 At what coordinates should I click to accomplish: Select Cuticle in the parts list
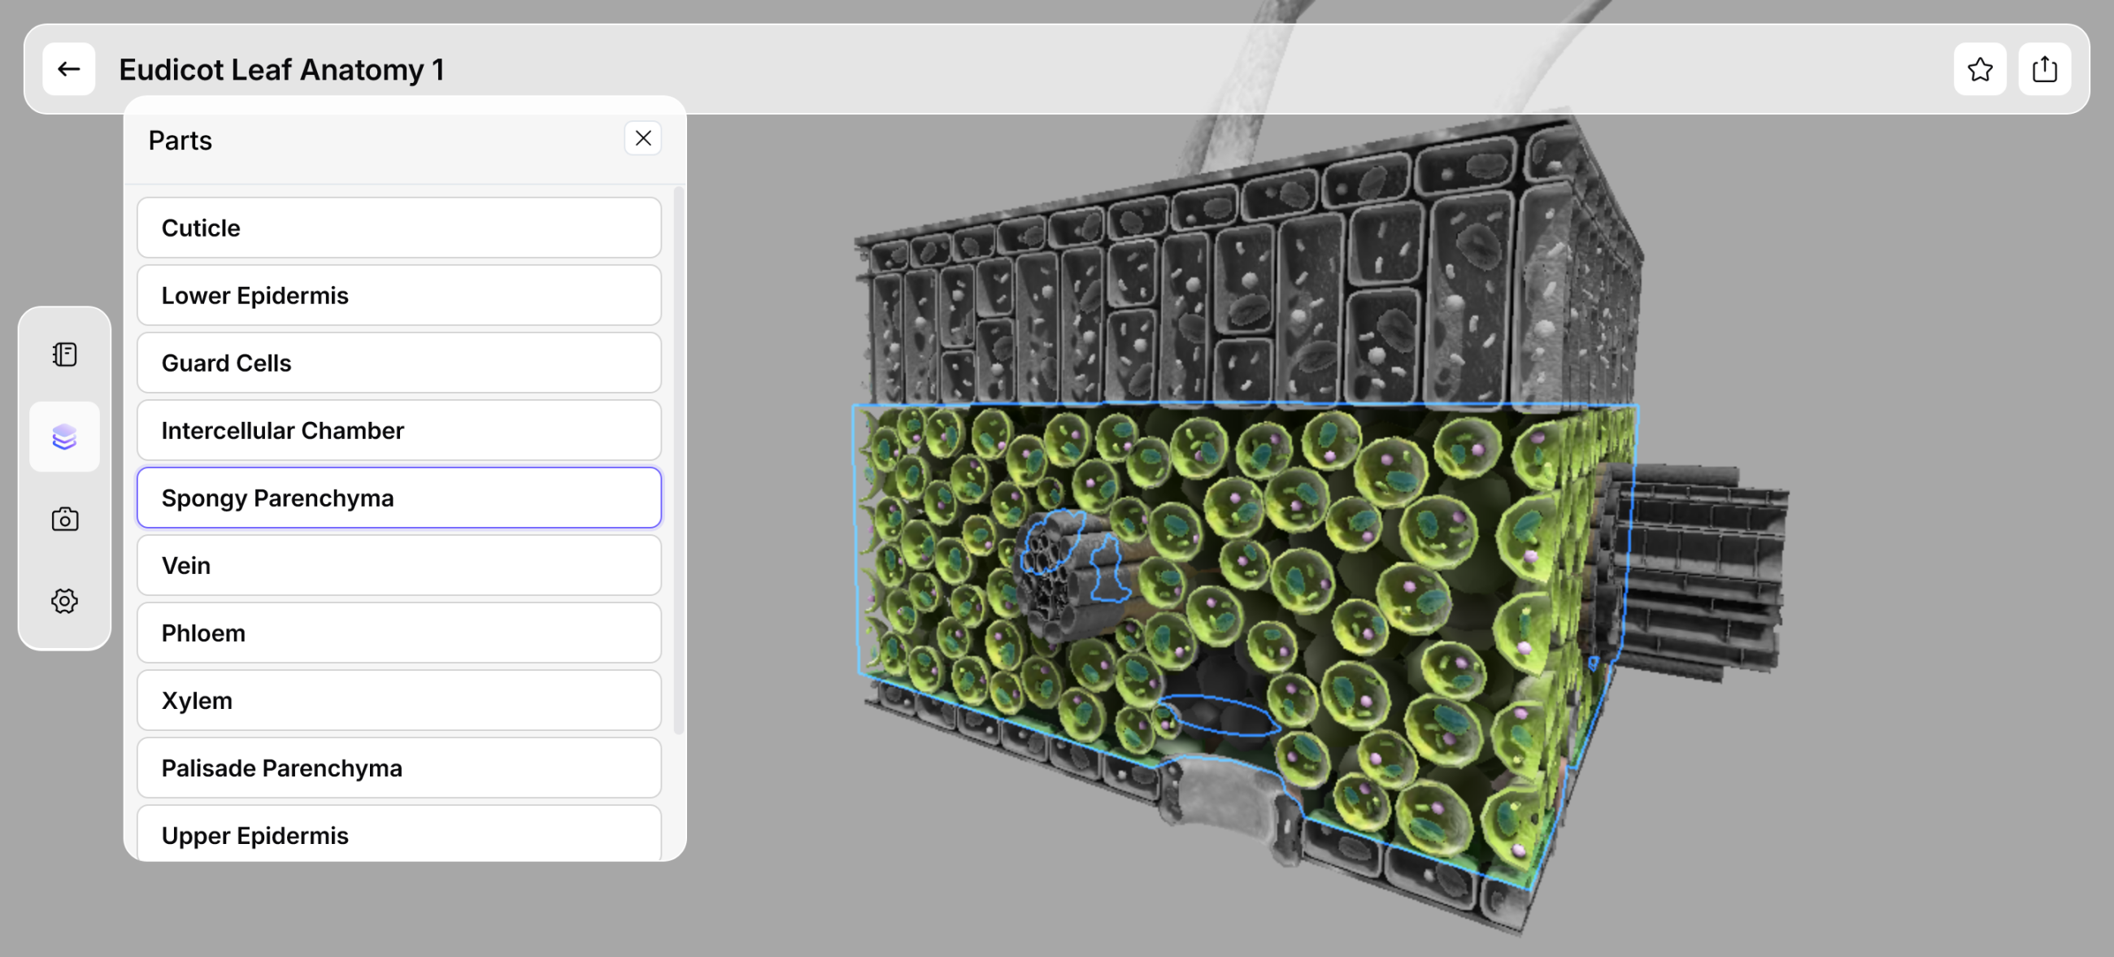click(399, 228)
